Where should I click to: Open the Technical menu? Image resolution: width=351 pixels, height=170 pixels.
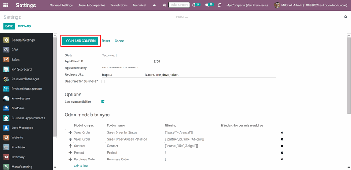click(x=139, y=5)
